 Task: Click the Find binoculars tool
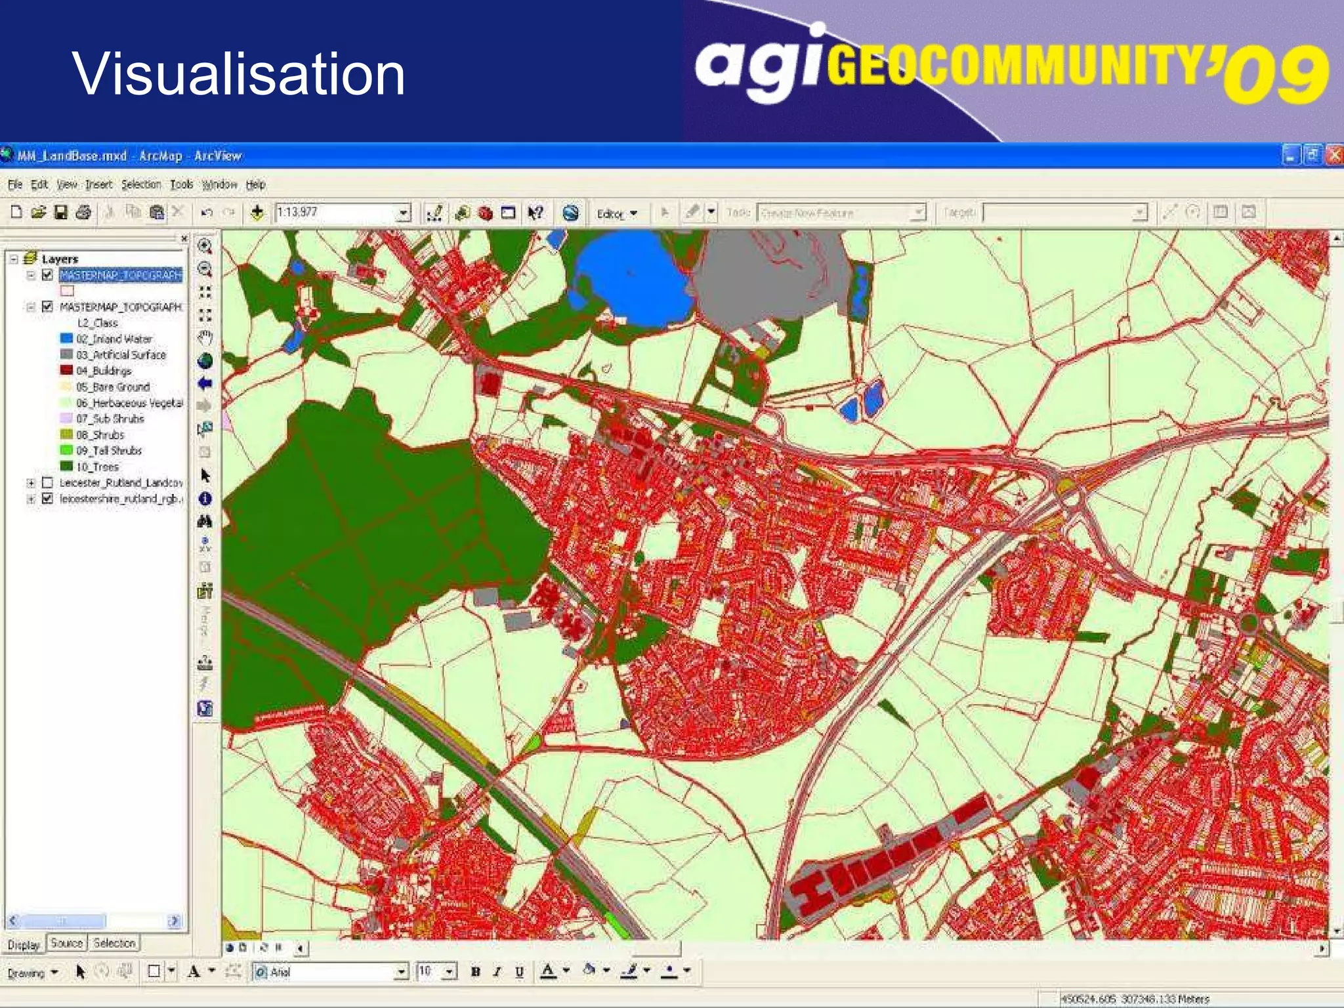[x=205, y=522]
